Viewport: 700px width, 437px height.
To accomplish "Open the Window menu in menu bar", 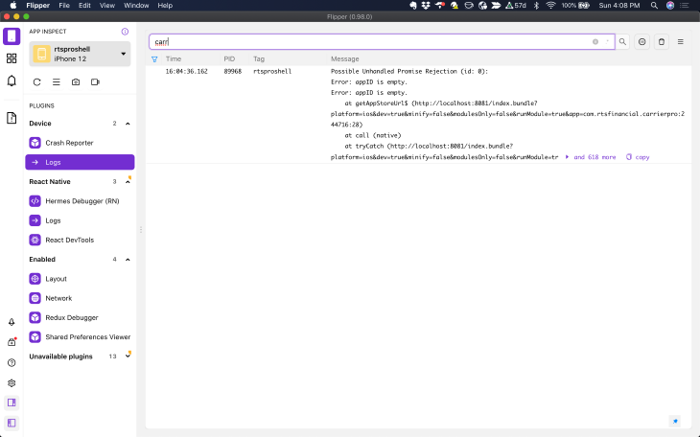I will click(x=136, y=6).
